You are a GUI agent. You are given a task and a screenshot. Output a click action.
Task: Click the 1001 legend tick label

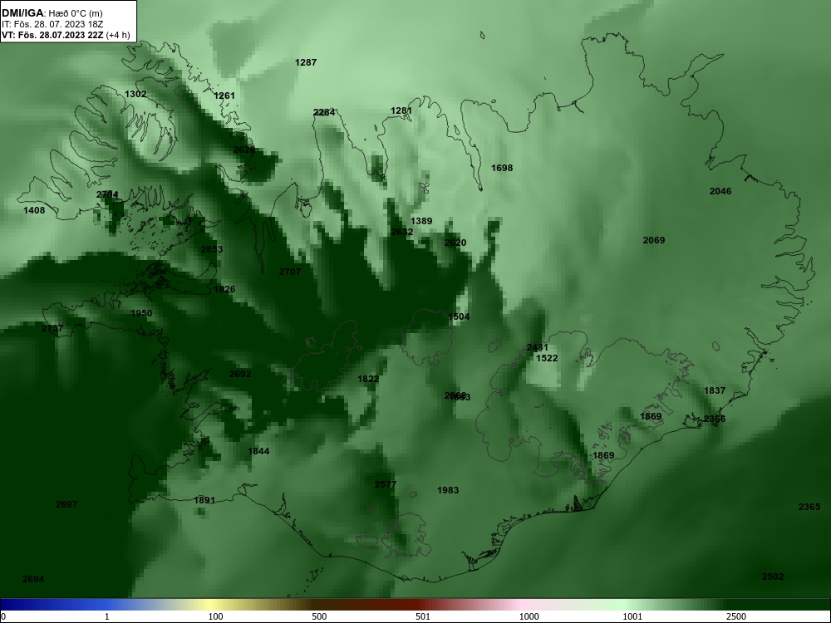(632, 616)
